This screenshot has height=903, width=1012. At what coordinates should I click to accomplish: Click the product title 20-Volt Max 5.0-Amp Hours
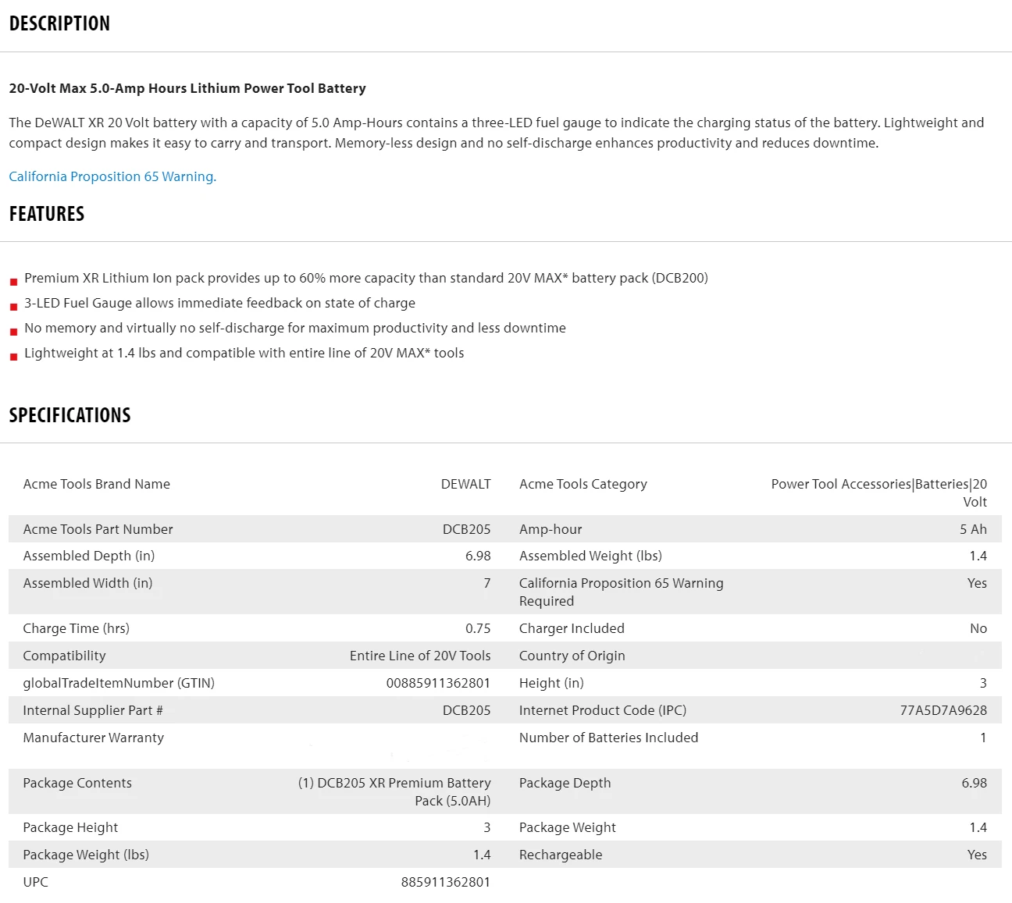(187, 88)
